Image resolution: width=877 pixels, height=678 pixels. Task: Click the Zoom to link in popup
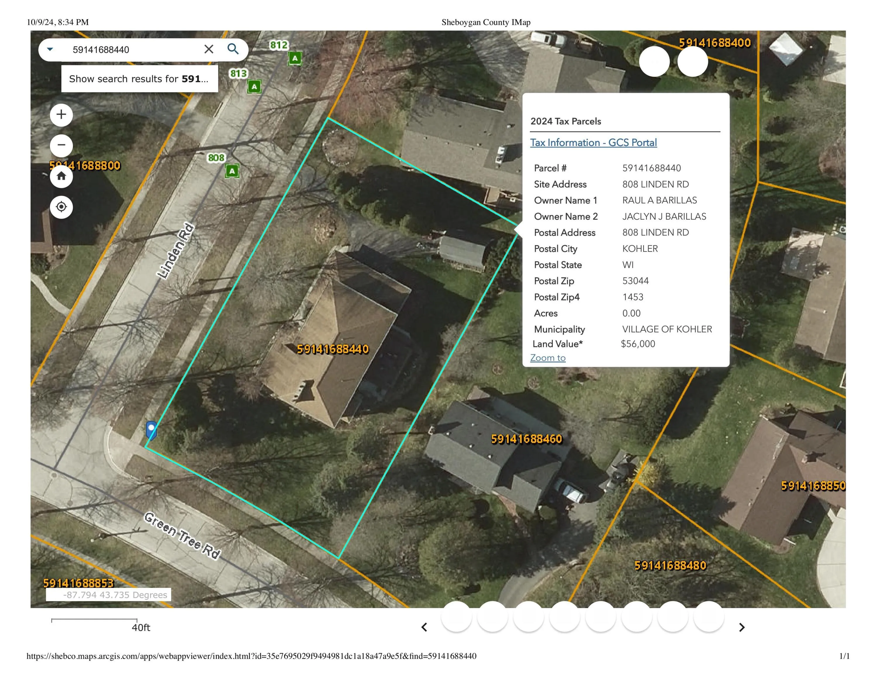pos(548,357)
